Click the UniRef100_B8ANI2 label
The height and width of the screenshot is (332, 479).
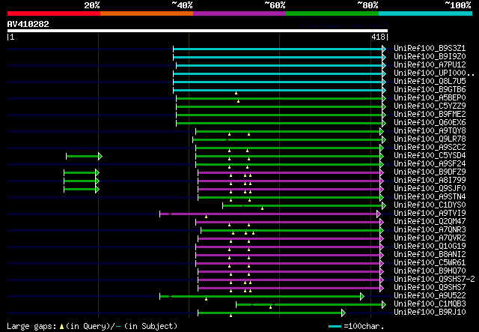point(430,255)
